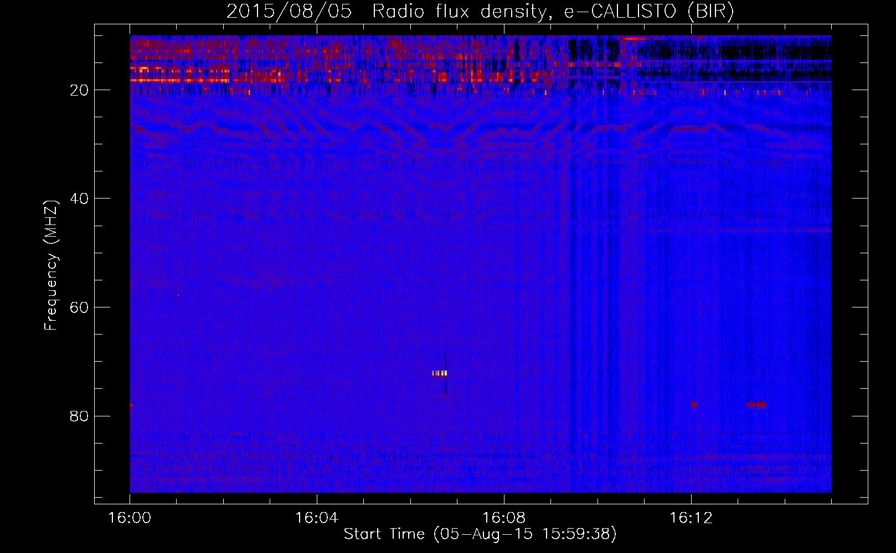Click the red blip pair near 16:13 at 78 MHz

(x=756, y=404)
